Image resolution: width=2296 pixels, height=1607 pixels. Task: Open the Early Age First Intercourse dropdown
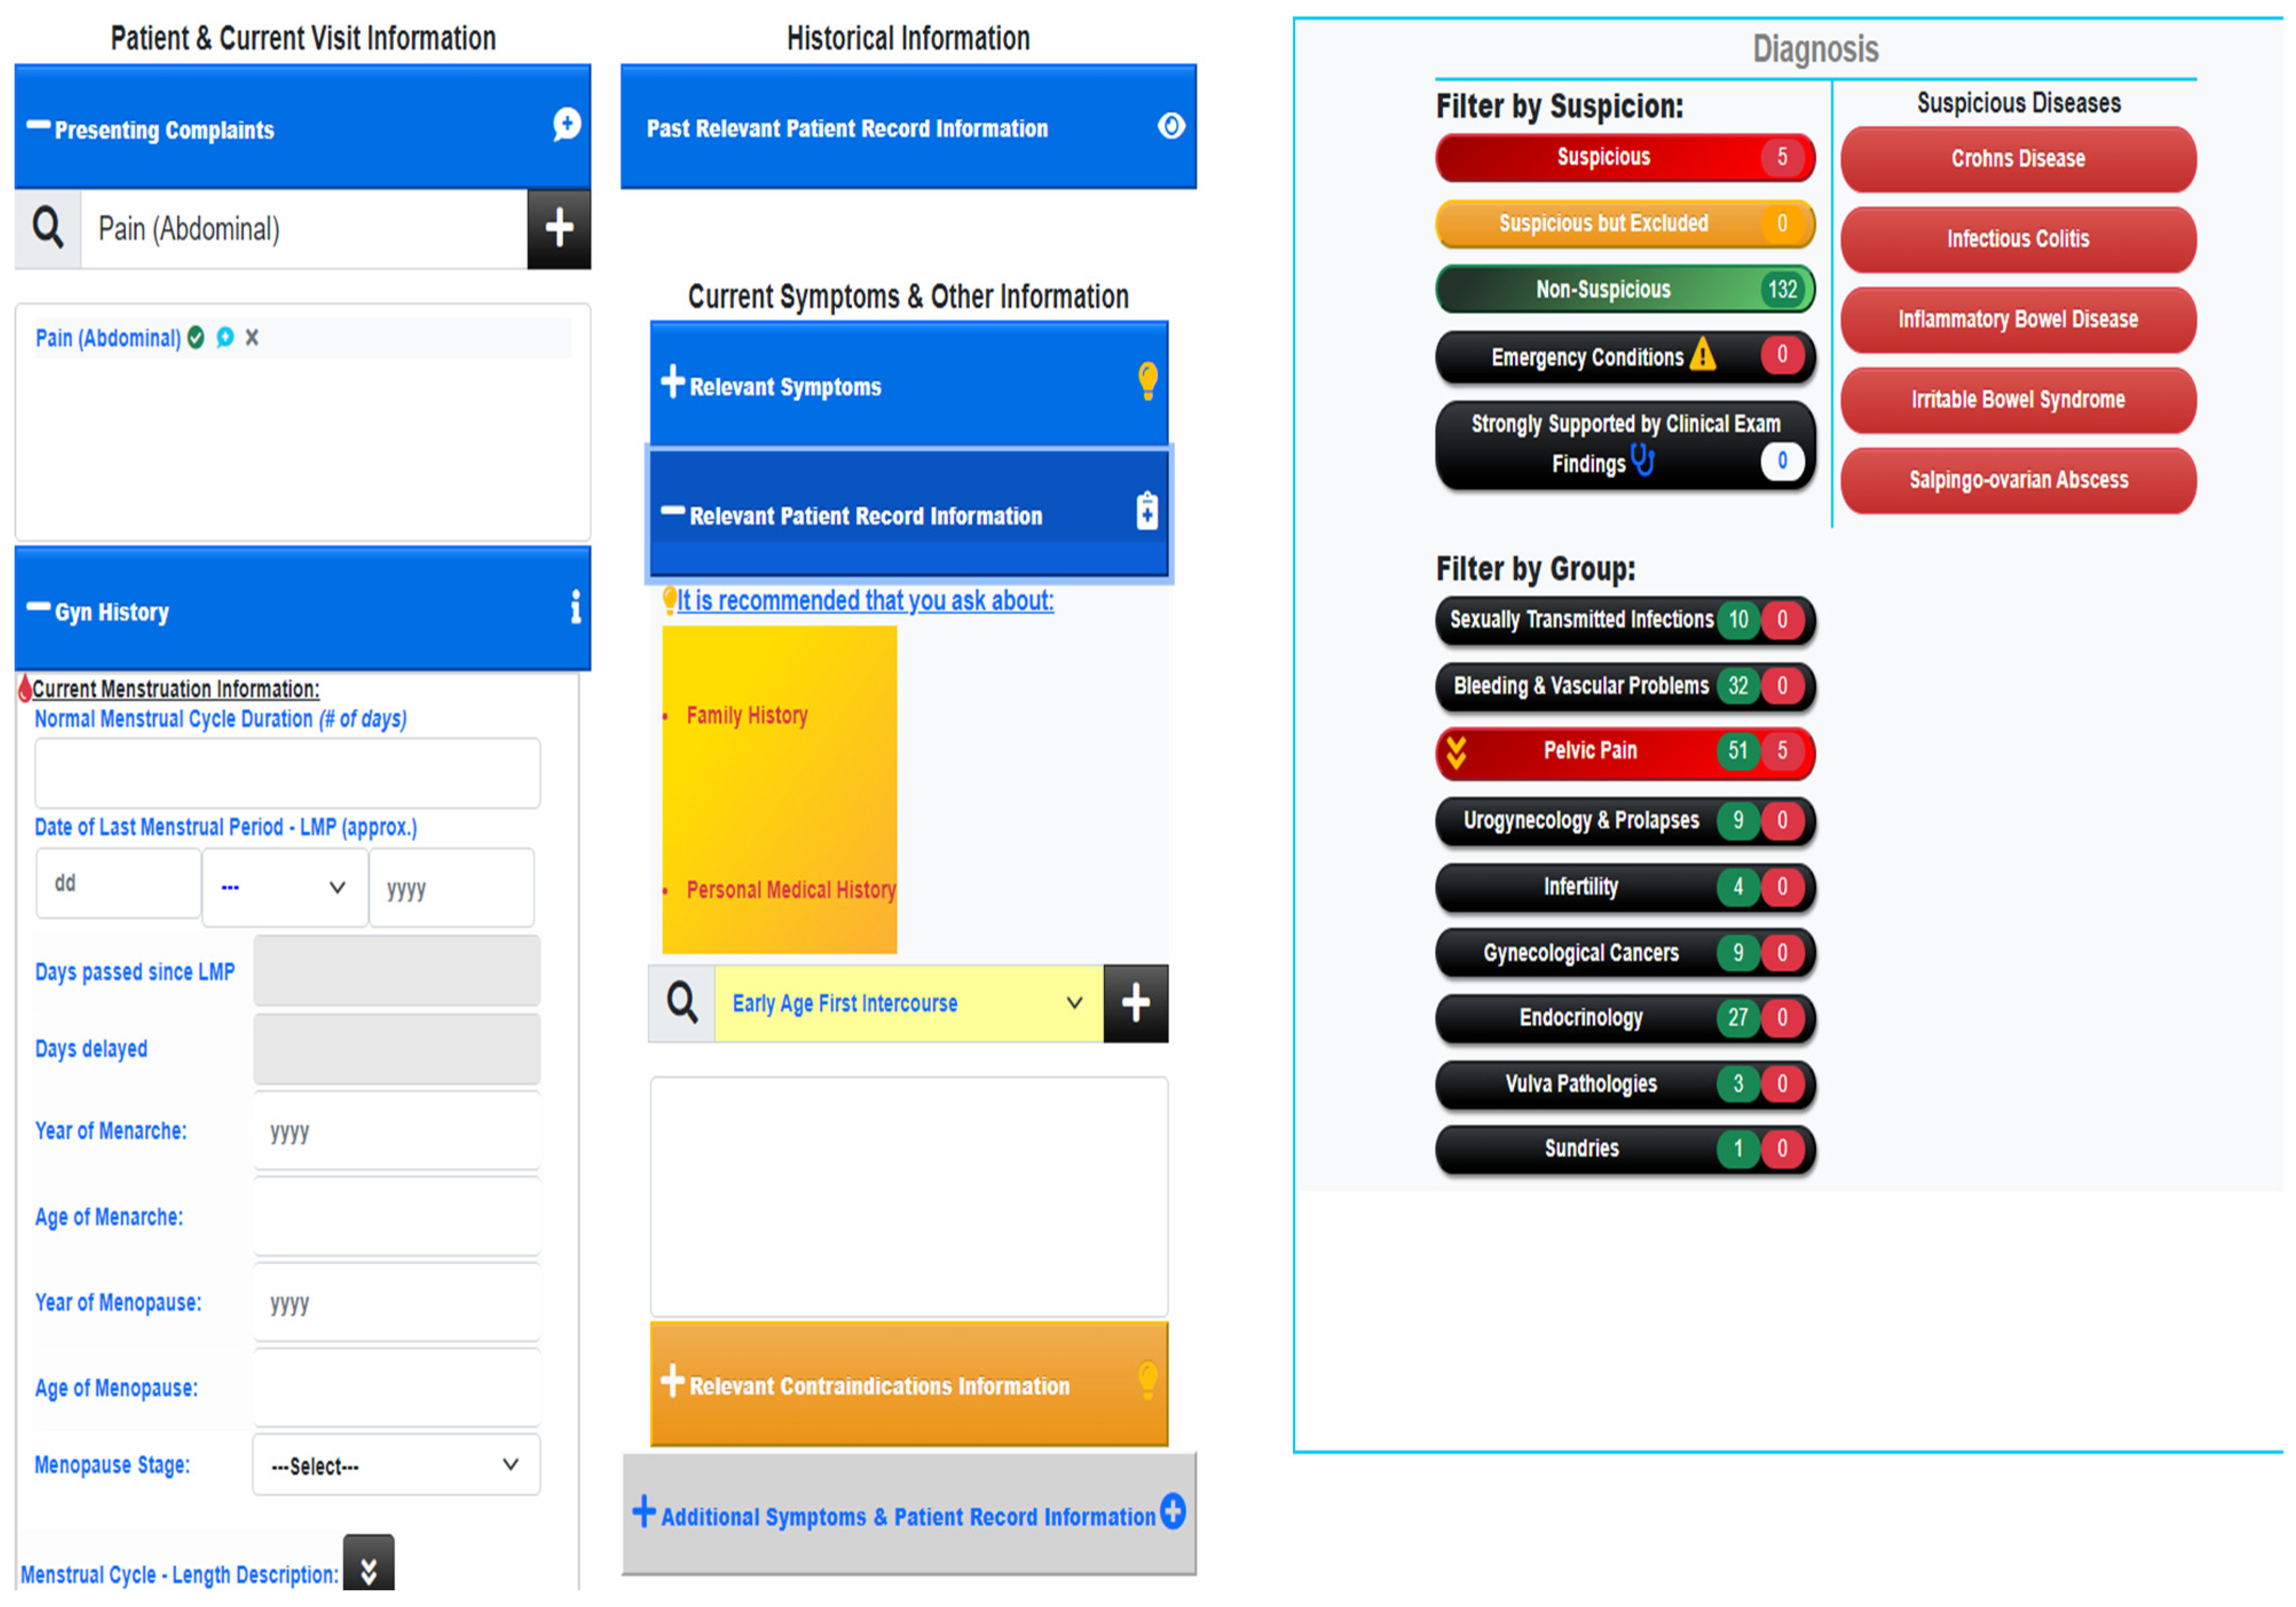(908, 1003)
